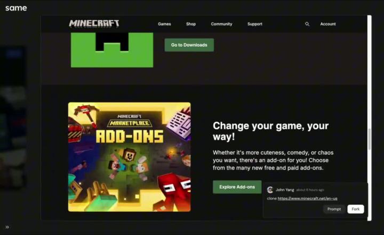The height and width of the screenshot is (235, 384).
Task: Expand the sidebar with double-chevron icon
Action: pyautogui.click(x=7, y=227)
